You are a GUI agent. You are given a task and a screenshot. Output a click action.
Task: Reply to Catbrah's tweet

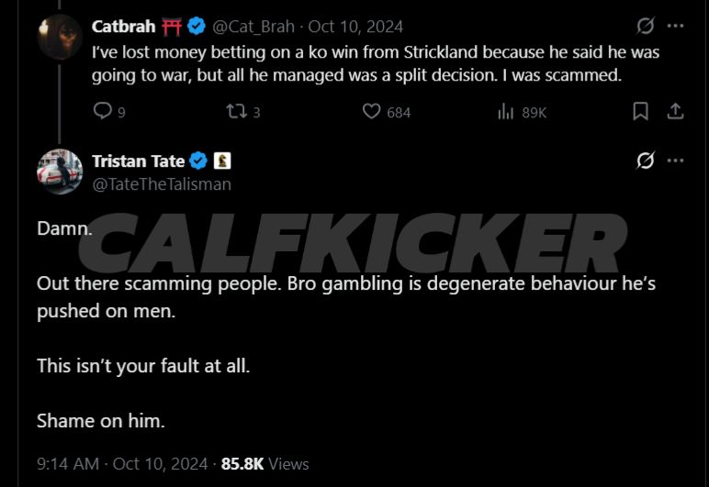(103, 111)
